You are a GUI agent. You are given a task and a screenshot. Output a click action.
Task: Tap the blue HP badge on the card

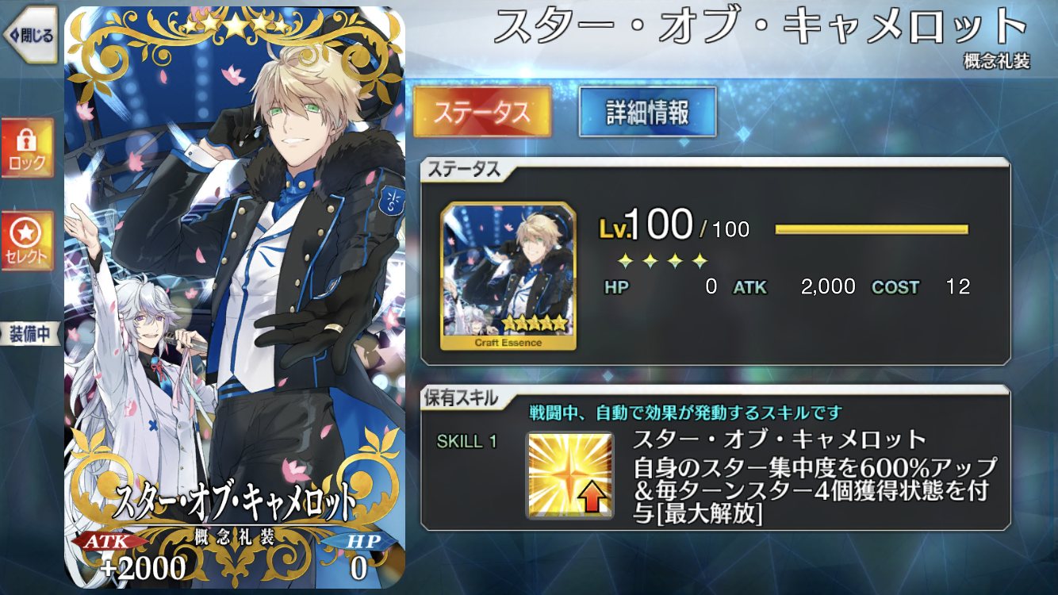(358, 556)
